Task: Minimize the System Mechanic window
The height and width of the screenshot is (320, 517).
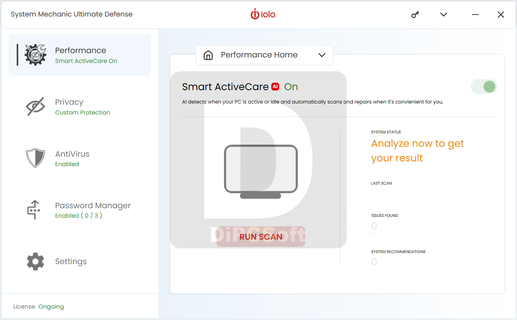Action: coord(475,15)
